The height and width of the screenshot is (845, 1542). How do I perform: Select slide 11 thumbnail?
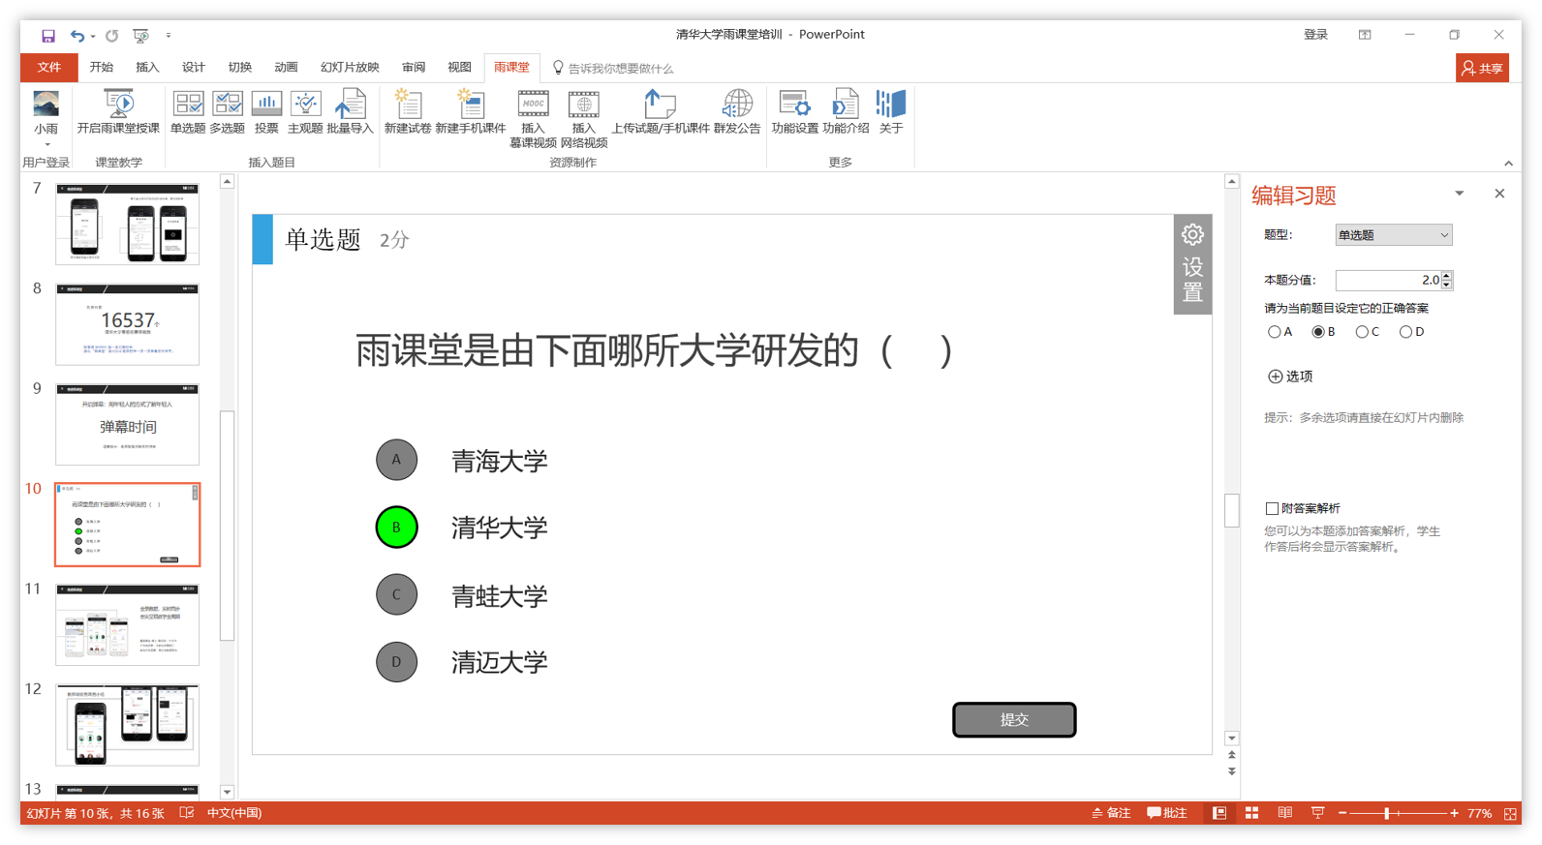coord(127,624)
